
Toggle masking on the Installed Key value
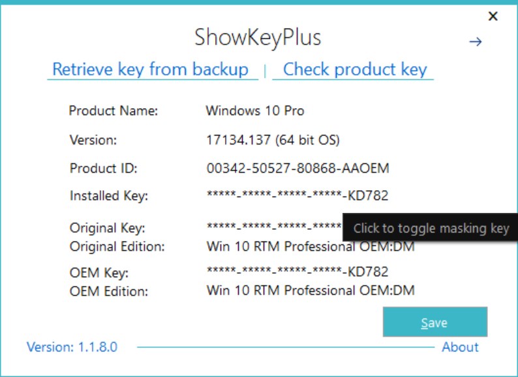pos(297,195)
